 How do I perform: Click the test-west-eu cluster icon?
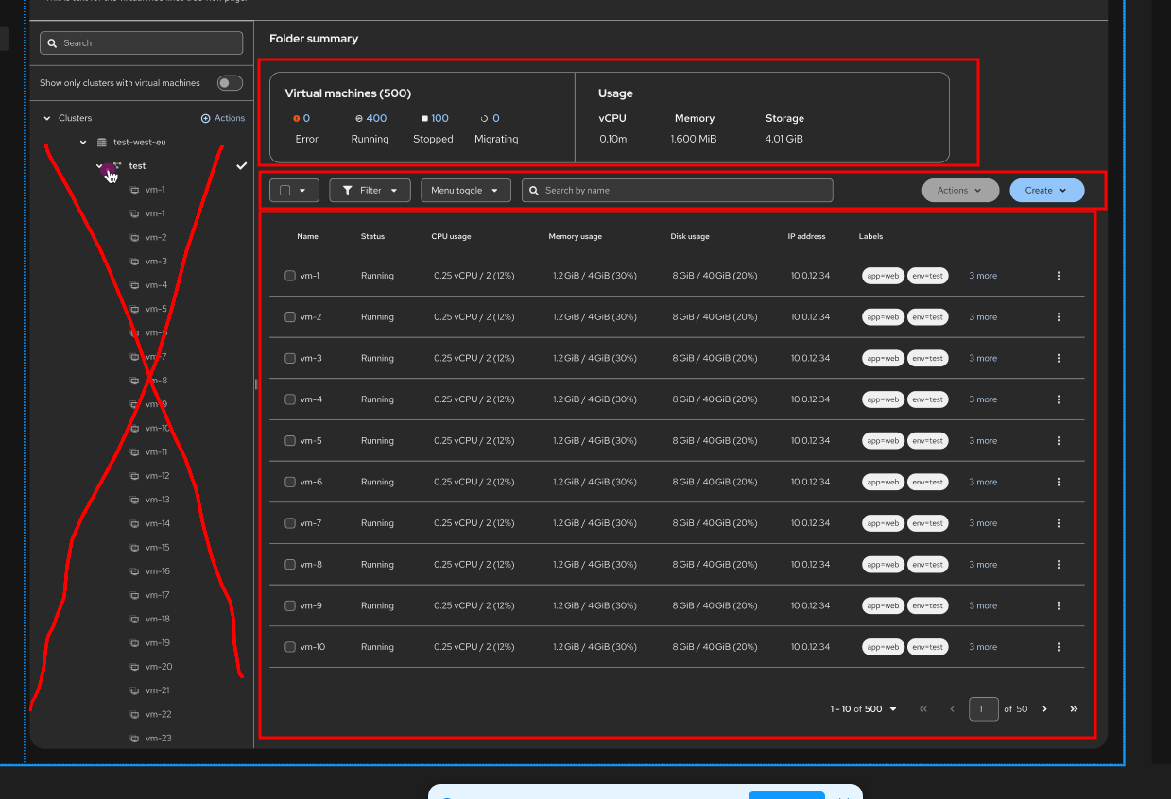[x=102, y=142]
